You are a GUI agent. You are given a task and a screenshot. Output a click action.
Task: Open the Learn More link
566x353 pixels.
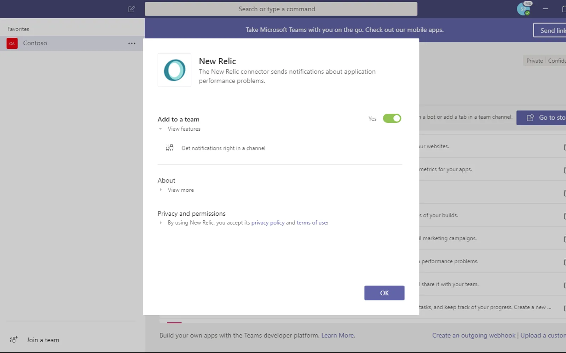(x=337, y=335)
